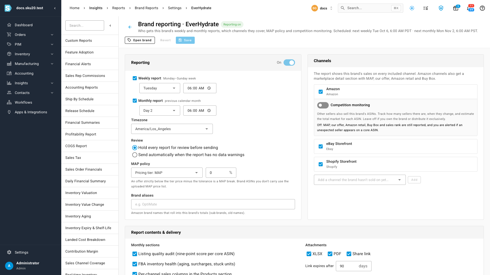Open the help question mark icon

click(x=482, y=8)
